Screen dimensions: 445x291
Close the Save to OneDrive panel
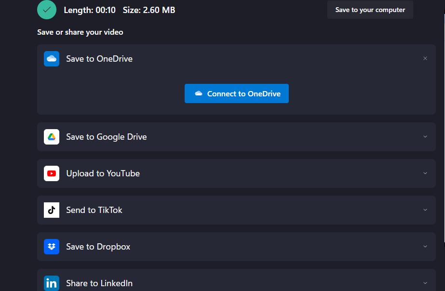coord(425,59)
